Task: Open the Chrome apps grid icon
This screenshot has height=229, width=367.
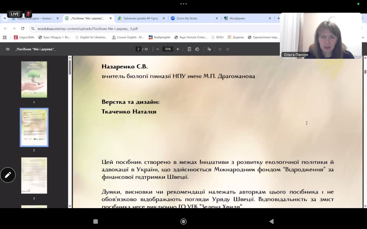Action: 5,37
